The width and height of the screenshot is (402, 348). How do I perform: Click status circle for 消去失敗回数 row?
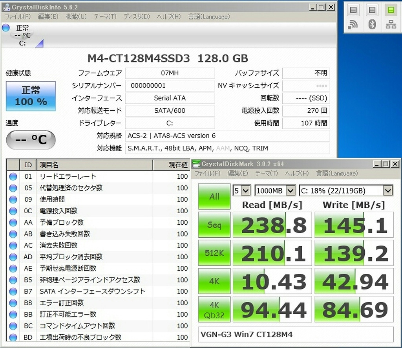(x=13, y=245)
